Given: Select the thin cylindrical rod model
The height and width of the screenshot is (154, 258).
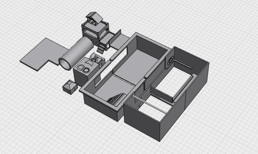Looking at the screenshot, I should point(150,104).
